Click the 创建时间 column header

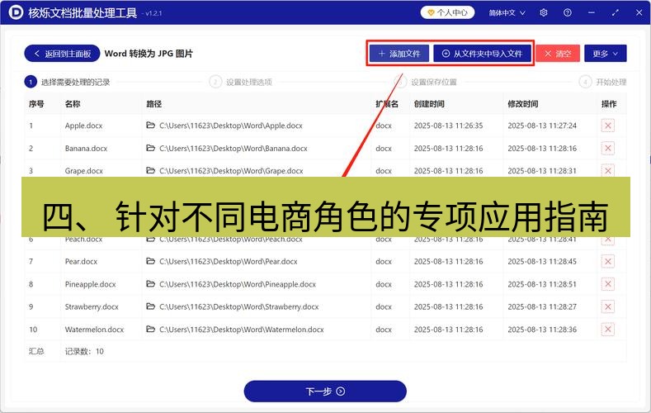point(429,104)
